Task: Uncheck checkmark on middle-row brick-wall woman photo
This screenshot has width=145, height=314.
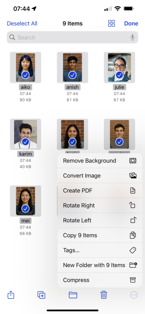Action: 72,142
